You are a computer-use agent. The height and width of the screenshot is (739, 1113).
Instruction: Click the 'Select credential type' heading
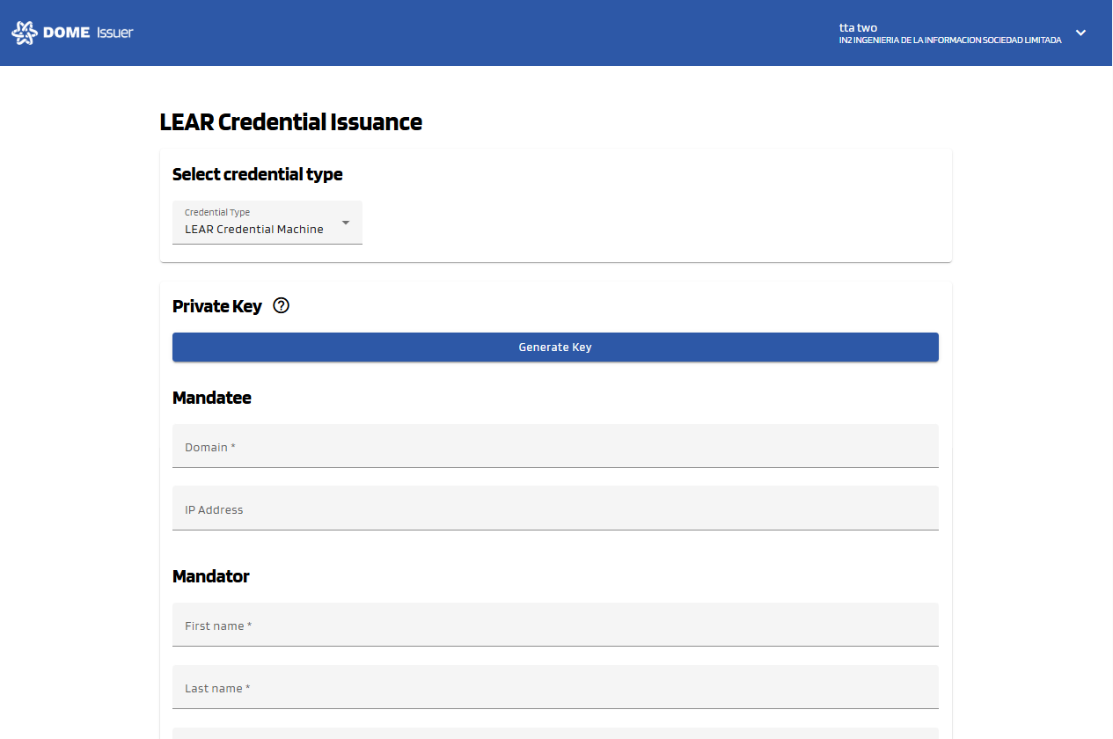tap(257, 174)
